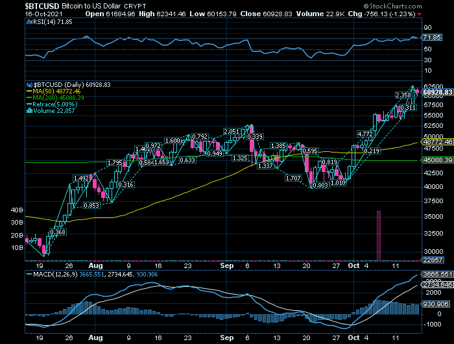Click the tall pink October volume bar
The image size is (454, 344).
tap(379, 236)
